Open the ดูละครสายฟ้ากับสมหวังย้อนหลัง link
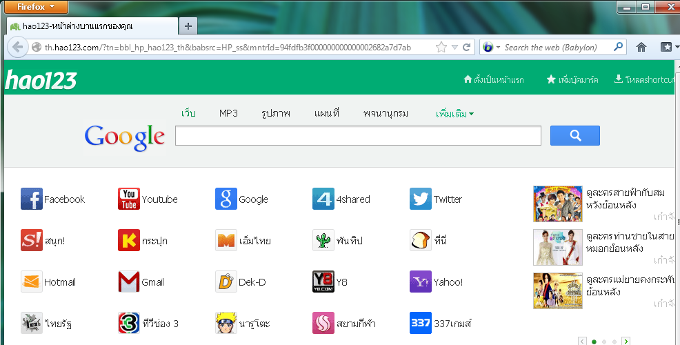Image resolution: width=680 pixels, height=345 pixels. coord(625,198)
